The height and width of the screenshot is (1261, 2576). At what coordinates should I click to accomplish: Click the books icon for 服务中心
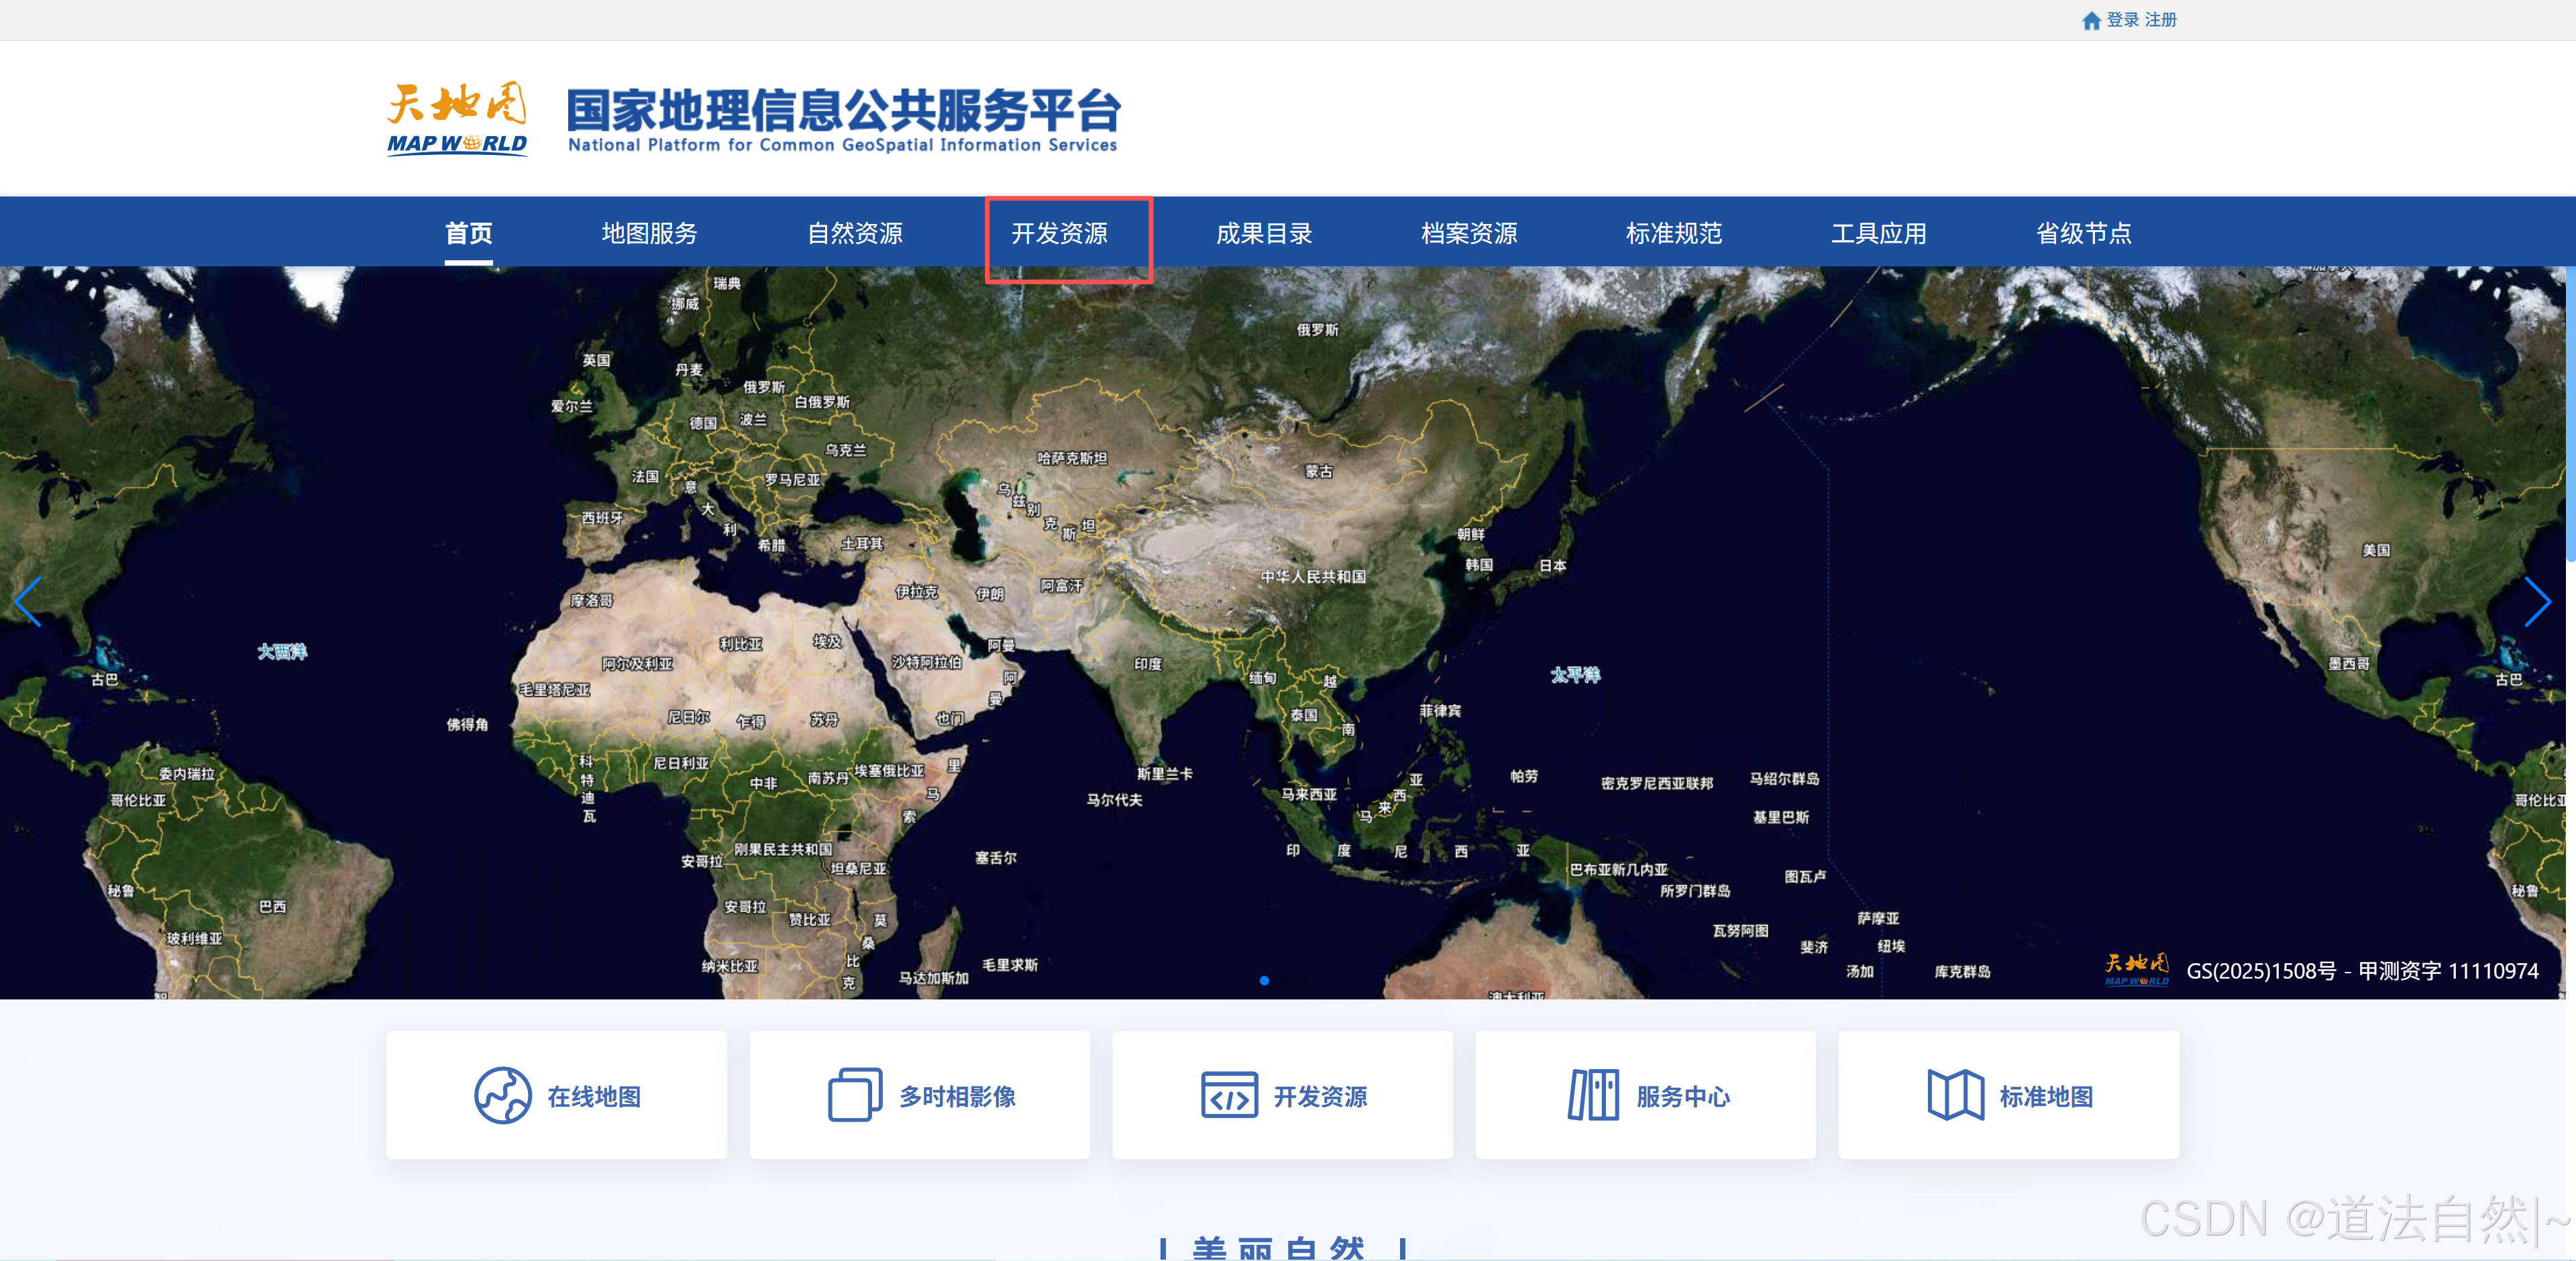[1593, 1095]
